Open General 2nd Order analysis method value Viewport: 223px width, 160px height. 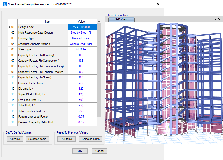tap(82, 44)
